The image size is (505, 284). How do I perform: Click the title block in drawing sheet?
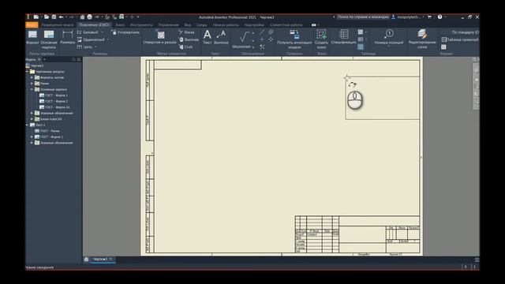[x=357, y=234]
